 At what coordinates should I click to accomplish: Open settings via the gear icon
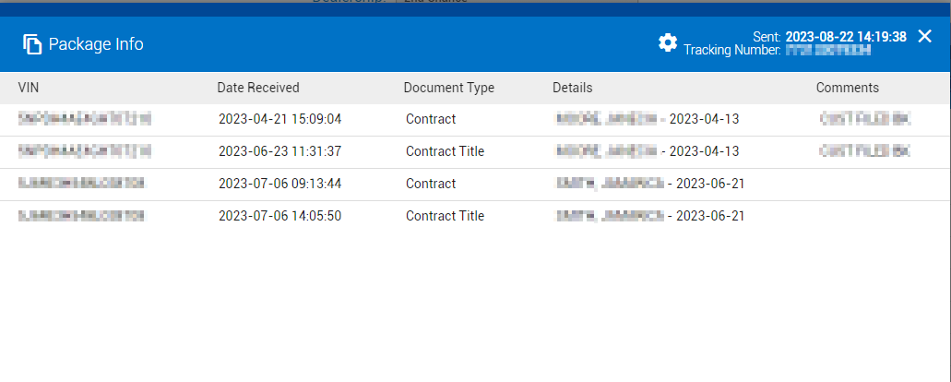(x=668, y=42)
